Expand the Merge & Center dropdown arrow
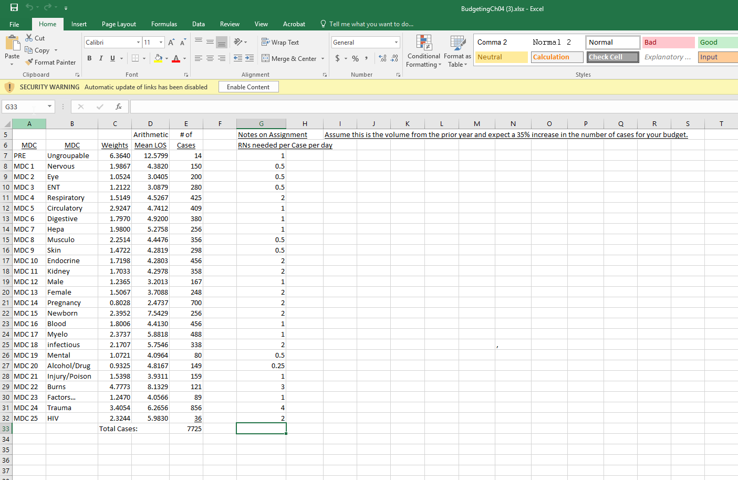This screenshot has height=480, width=738. tap(323, 58)
